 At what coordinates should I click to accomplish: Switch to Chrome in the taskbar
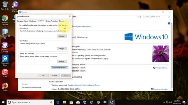tap(98, 102)
